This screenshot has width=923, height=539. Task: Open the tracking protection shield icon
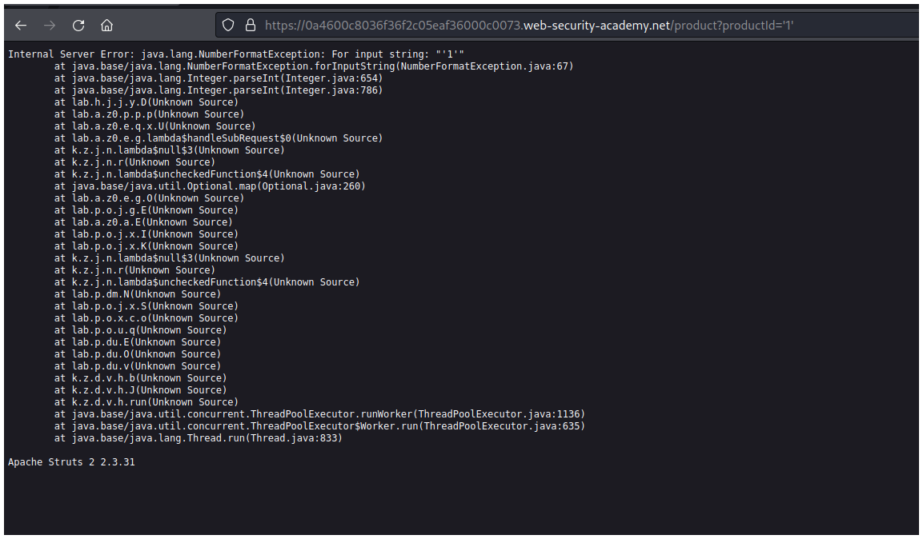point(228,26)
